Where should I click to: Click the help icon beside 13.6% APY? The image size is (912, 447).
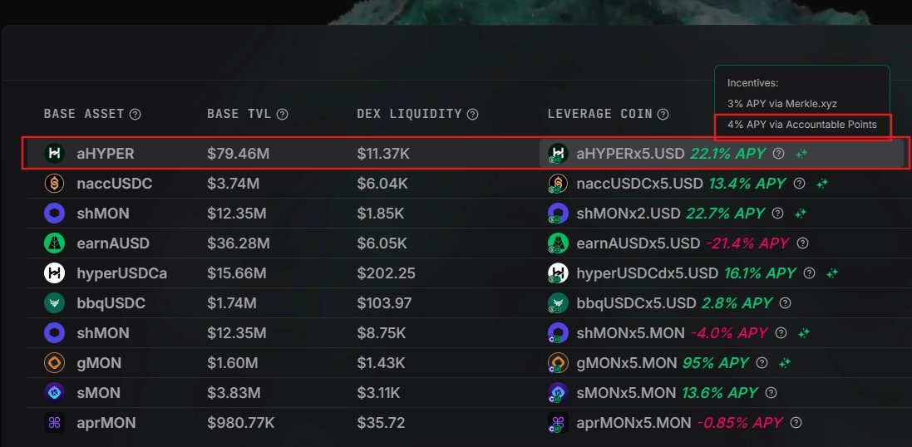click(772, 393)
